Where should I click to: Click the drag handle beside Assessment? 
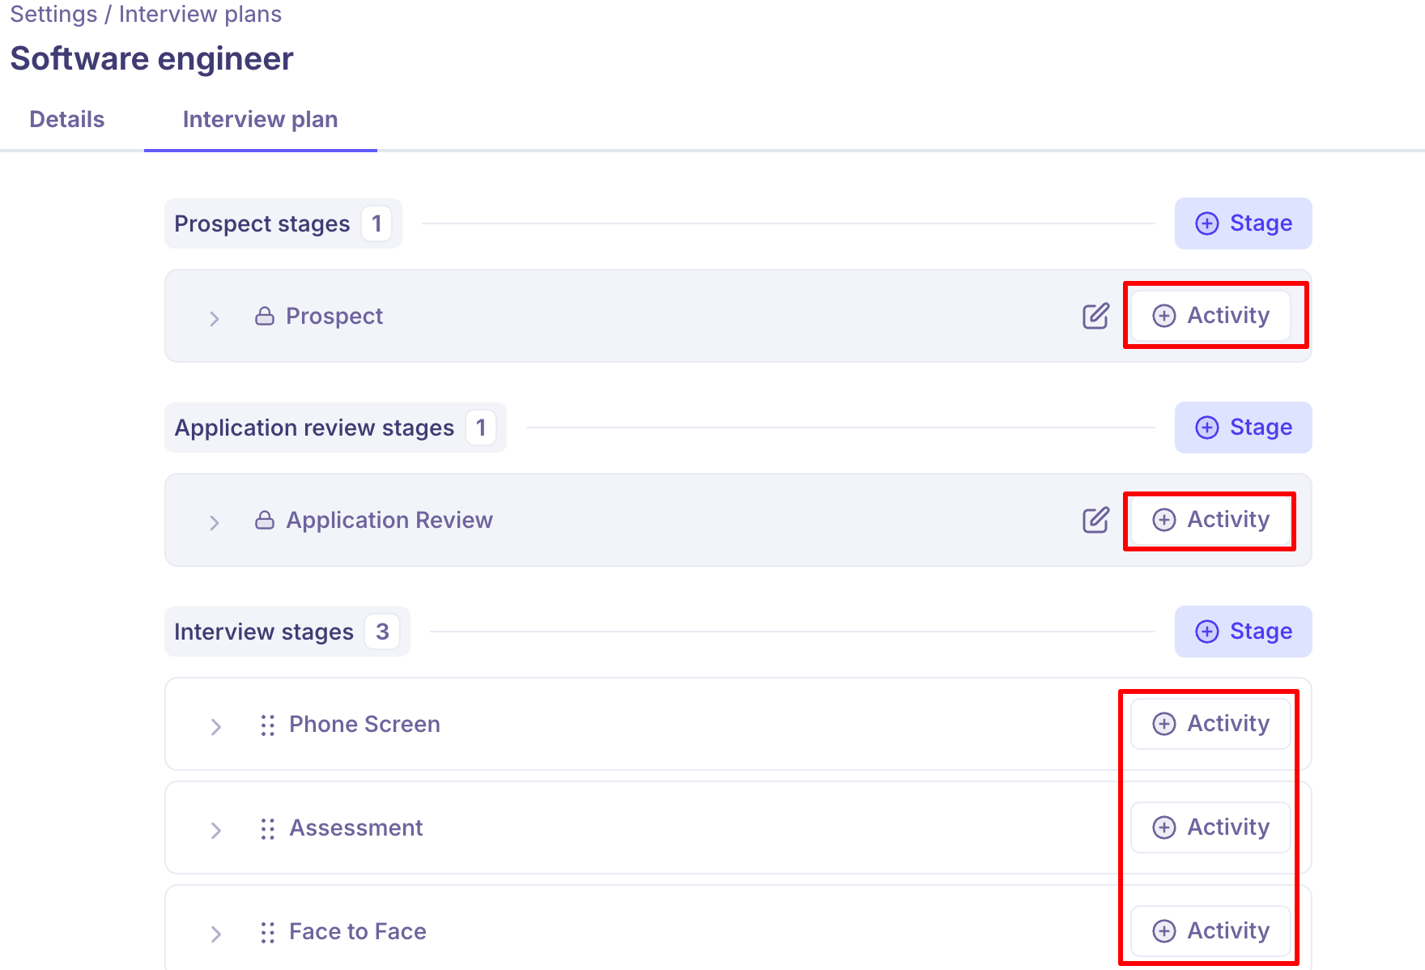268,828
